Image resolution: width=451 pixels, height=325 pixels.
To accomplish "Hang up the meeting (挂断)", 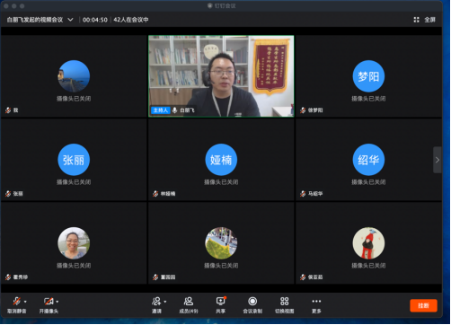I will click(x=423, y=305).
